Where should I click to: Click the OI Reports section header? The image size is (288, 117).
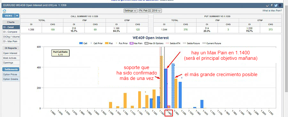pyautogui.click(x=11, y=48)
